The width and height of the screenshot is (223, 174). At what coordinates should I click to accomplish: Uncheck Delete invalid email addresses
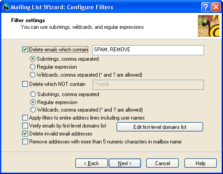click(x=25, y=134)
